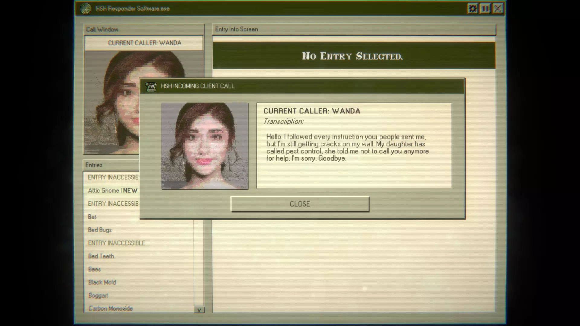Select the Attic Gnome entry
The height and width of the screenshot is (326, 580).
pyautogui.click(x=104, y=190)
